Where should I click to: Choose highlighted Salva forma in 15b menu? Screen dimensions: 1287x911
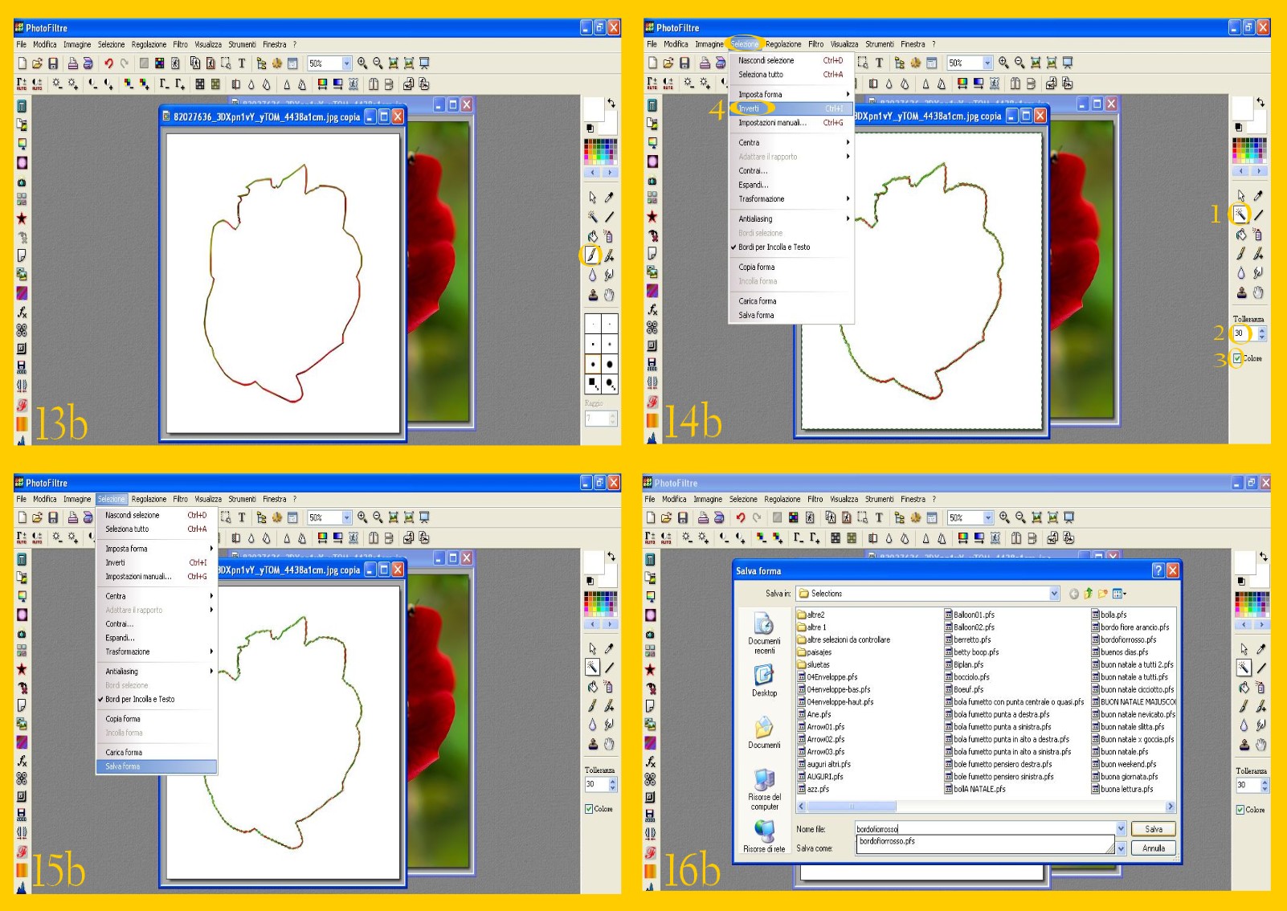123,766
